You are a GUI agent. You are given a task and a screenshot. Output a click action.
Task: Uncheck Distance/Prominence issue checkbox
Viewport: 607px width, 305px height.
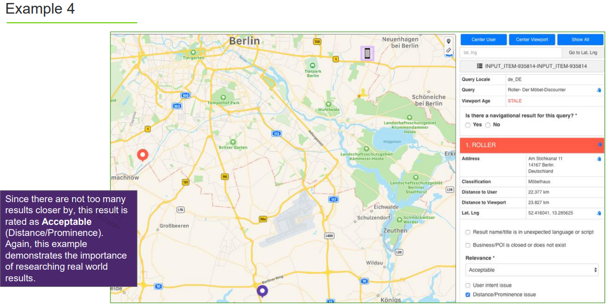tap(468, 294)
